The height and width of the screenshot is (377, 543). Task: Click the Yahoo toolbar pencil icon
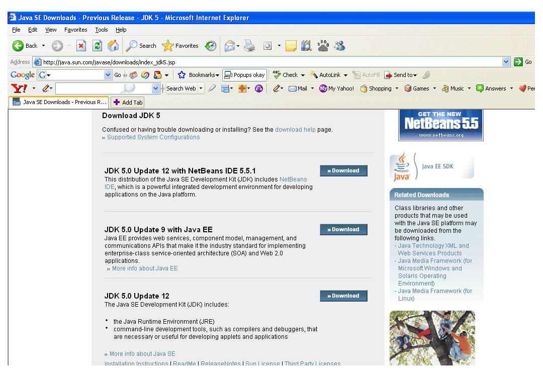click(46, 88)
